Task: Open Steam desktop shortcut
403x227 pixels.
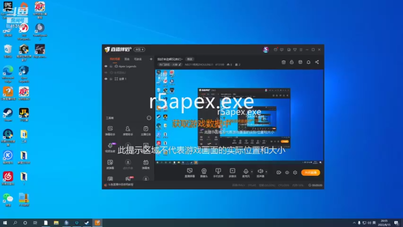Action: (x=8, y=115)
